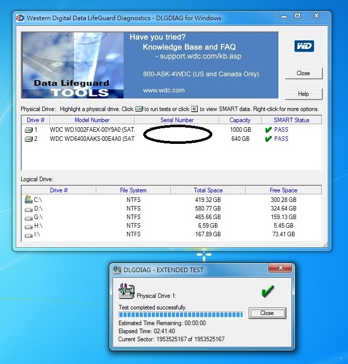Click the Current Sector count text
This screenshot has height=364, width=348.
tap(171, 339)
